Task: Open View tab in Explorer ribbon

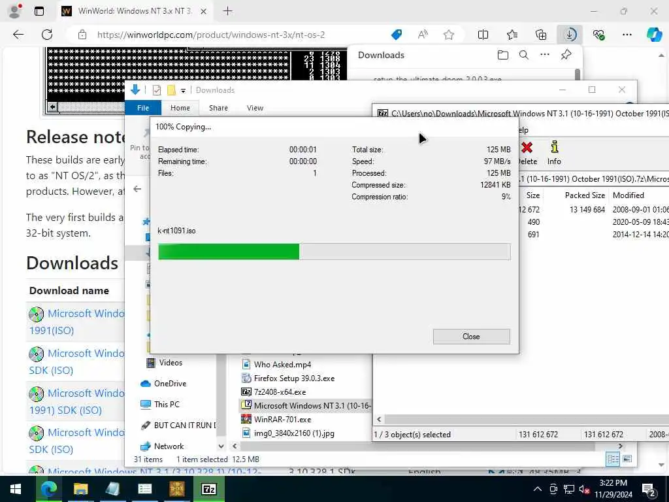Action: pos(255,108)
